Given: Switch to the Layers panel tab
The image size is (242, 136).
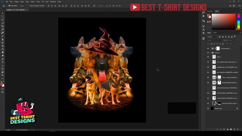Looking at the screenshot, I should click(x=209, y=33).
